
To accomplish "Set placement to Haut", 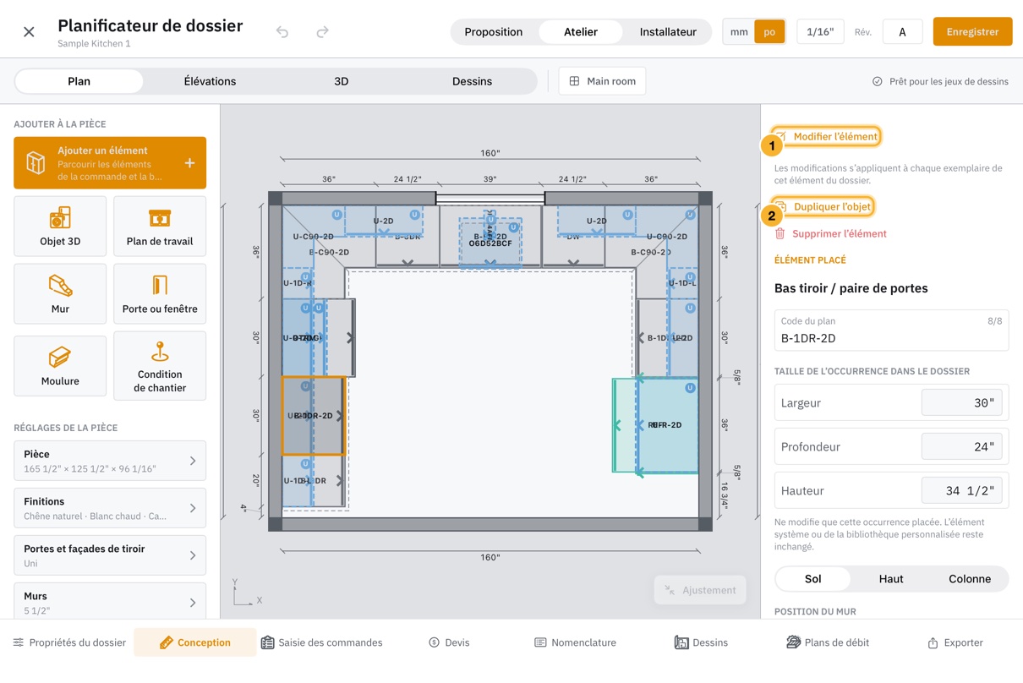I will pyautogui.click(x=891, y=579).
